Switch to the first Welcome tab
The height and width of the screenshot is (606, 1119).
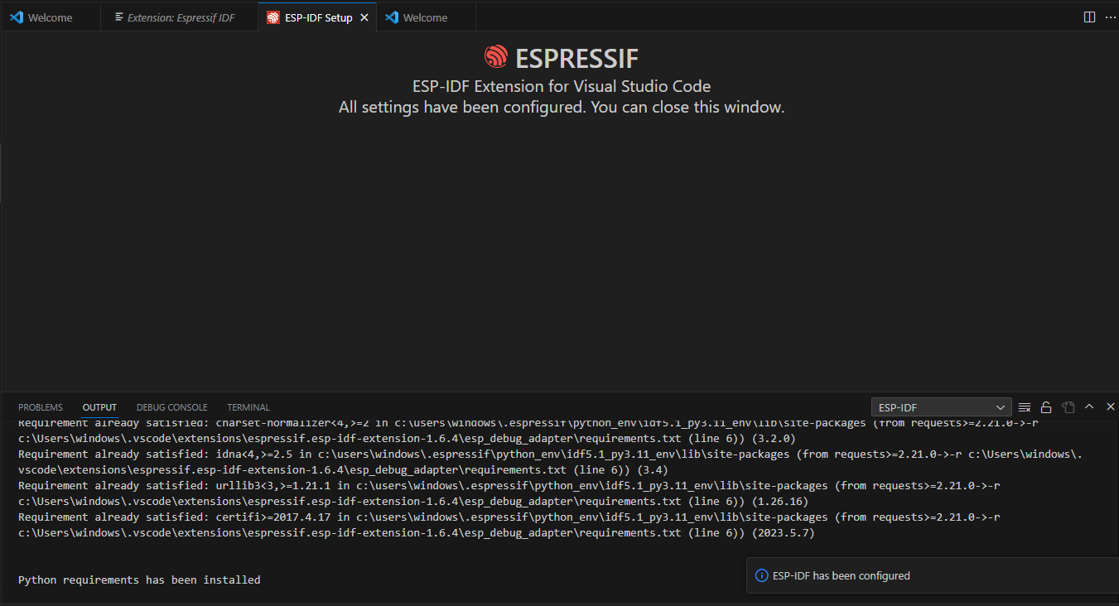(x=50, y=17)
